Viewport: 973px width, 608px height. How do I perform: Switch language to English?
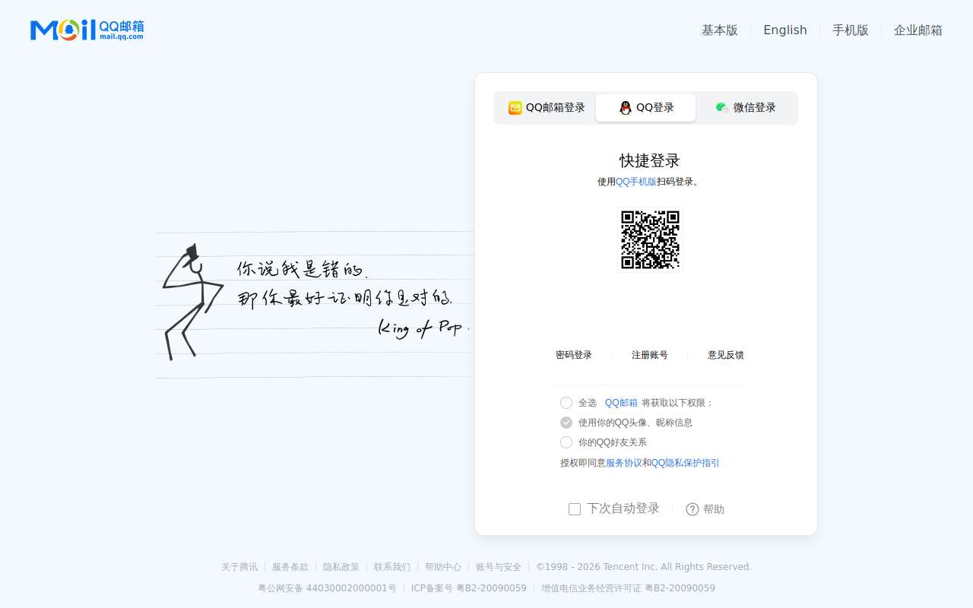785,30
